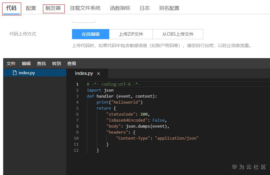Click the json.dumps(event) line

138,126
